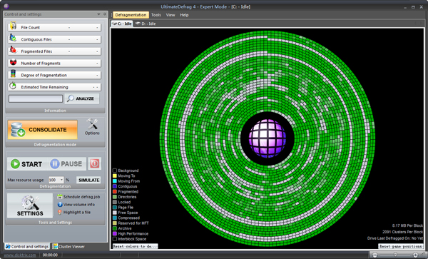The image size is (428, 259).
Task: Open the Control and settings panel dropdown arrow
Action: (x=98, y=14)
